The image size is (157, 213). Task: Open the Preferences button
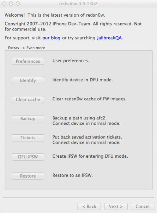click(x=28, y=61)
